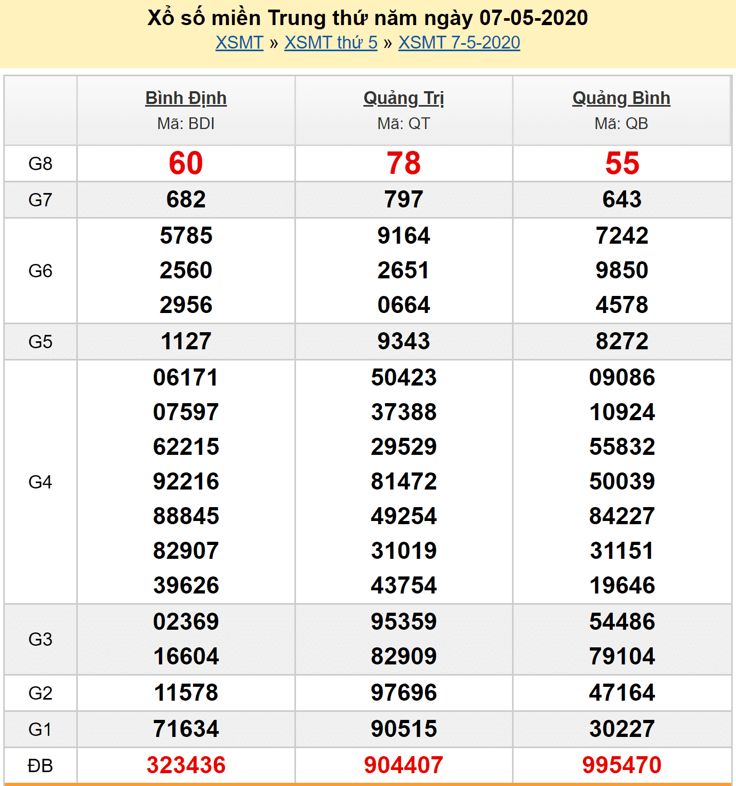Select the G1 row label

(x=41, y=729)
